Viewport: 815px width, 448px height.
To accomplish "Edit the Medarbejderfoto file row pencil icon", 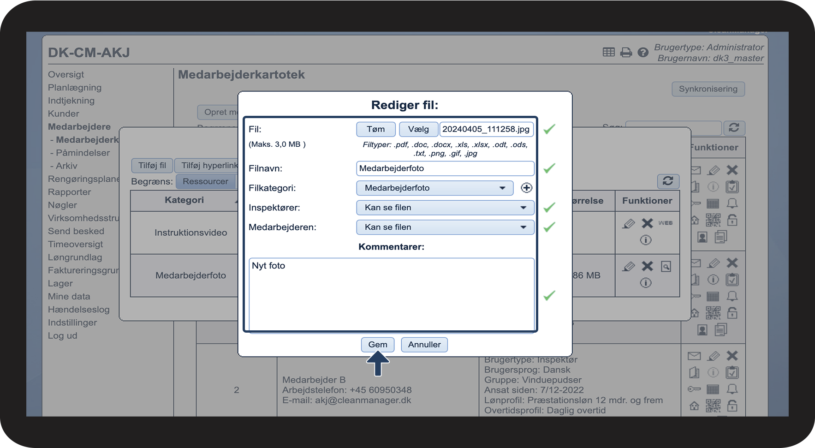I will tap(628, 266).
